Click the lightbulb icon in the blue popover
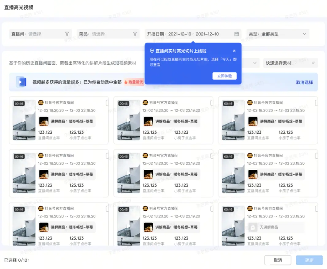The width and height of the screenshot is (327, 269). pos(152,51)
